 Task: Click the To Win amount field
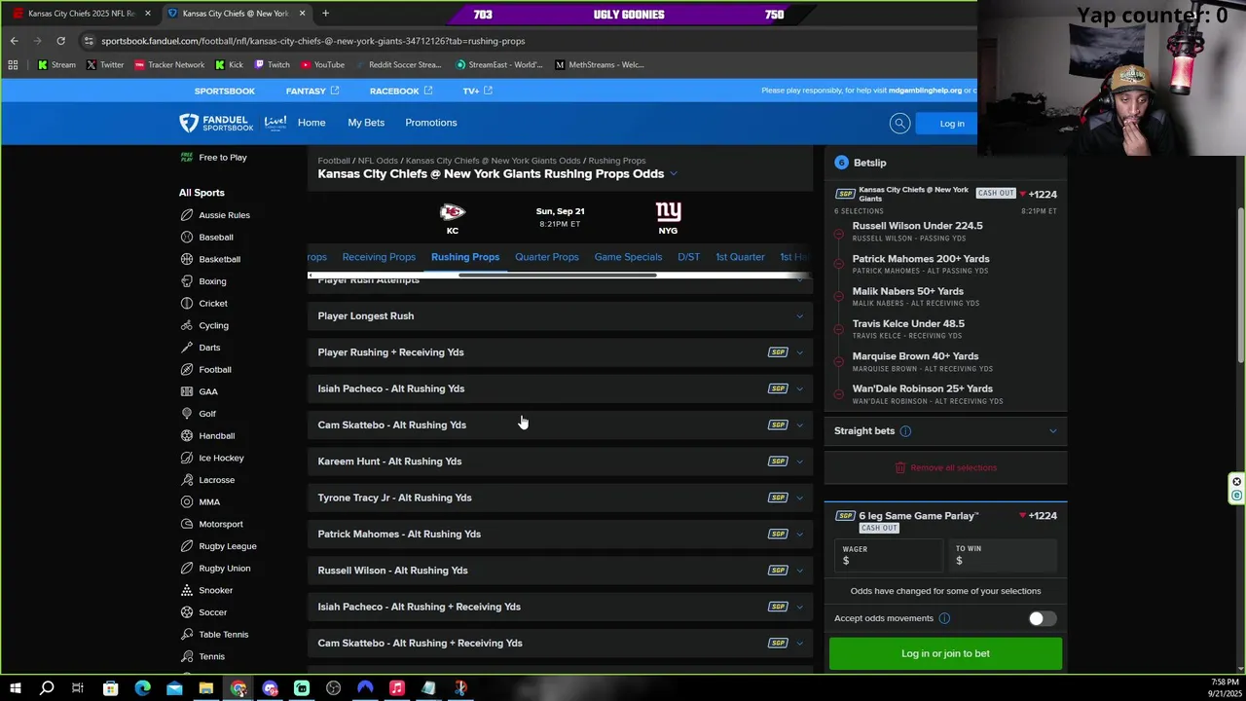click(x=1003, y=555)
